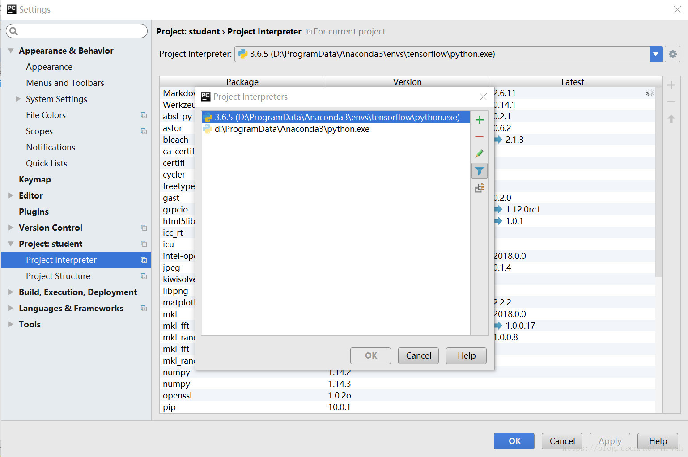Close the Settings window

click(x=677, y=9)
